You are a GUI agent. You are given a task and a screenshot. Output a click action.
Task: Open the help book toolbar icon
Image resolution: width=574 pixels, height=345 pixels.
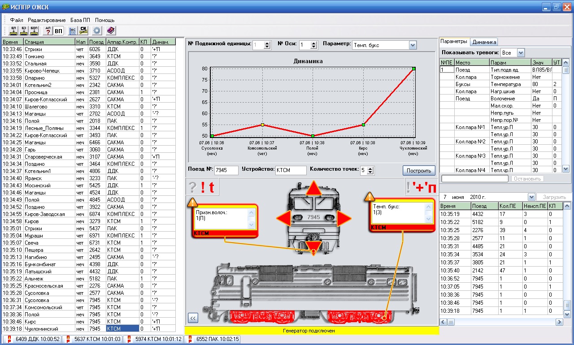pos(110,30)
